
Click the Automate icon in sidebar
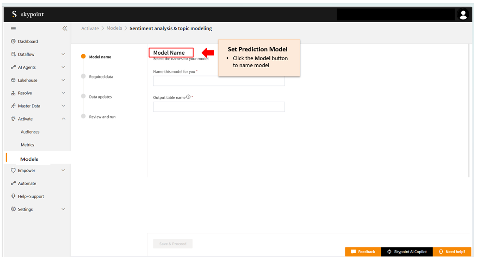13,183
